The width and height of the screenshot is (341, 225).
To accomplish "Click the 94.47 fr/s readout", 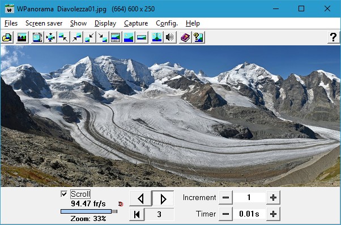I will [88, 204].
